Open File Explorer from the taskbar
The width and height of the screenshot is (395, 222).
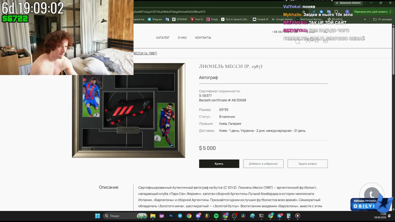point(153,216)
